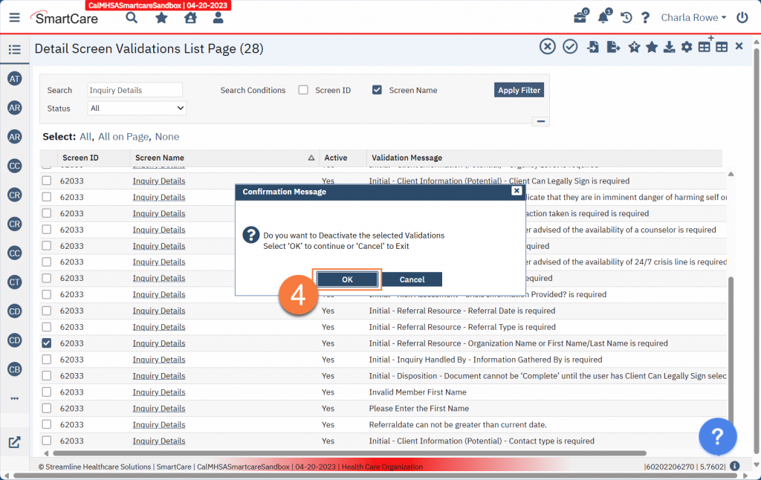This screenshot has width=761, height=480.
Task: Open the AT item in left sidebar
Action: [14, 79]
